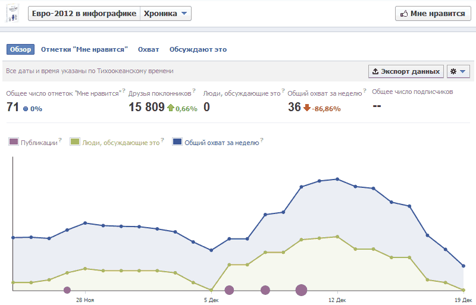This screenshot has width=476, height=305.
Task: Go to the Охват tab
Action: click(x=148, y=49)
